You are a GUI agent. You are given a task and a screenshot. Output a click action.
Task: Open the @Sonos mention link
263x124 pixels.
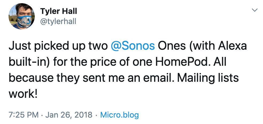(x=133, y=46)
